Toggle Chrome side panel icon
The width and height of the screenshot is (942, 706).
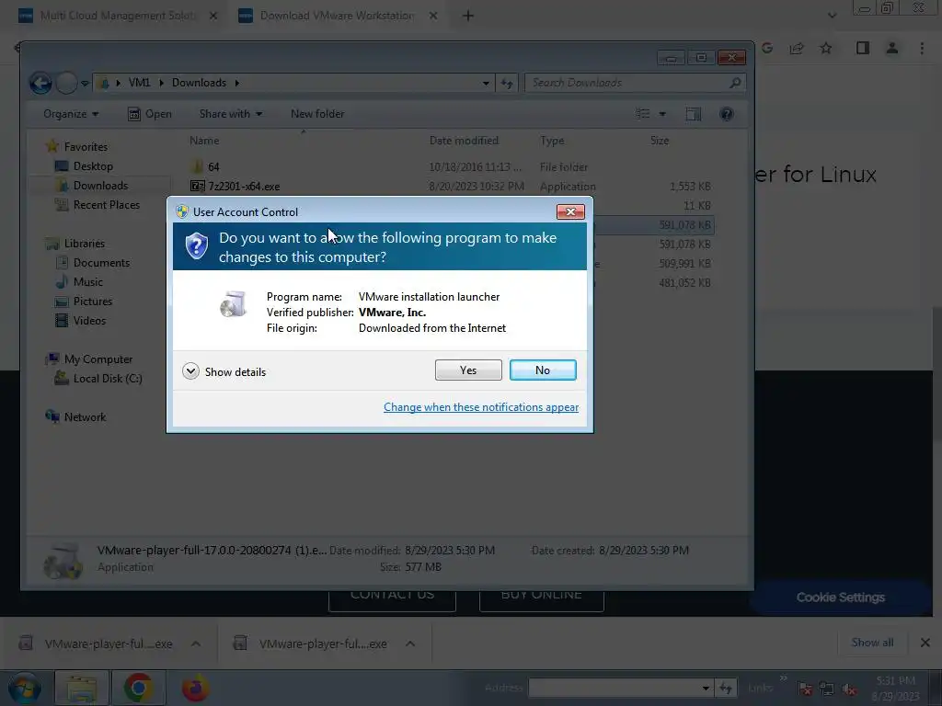[863, 48]
